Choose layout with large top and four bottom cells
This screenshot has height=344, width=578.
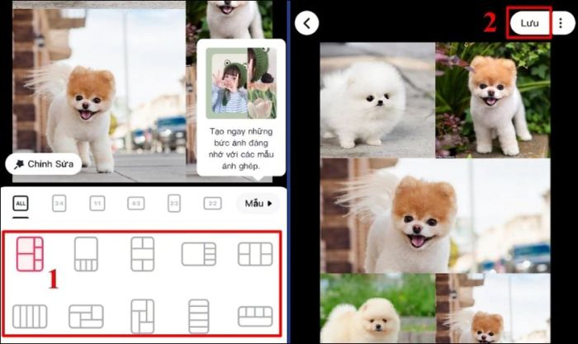tap(86, 254)
